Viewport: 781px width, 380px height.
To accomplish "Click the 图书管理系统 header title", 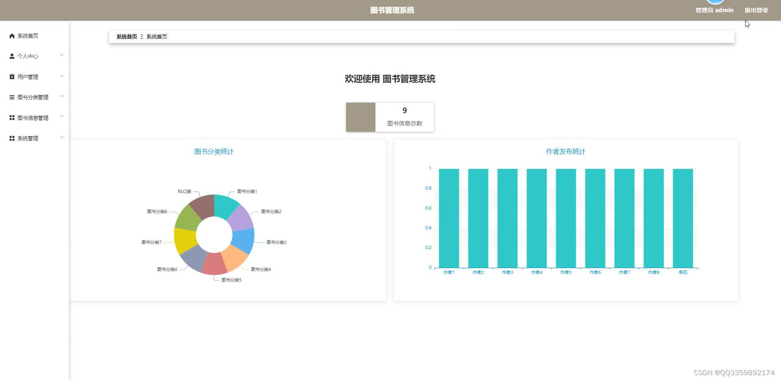I will 392,10.
